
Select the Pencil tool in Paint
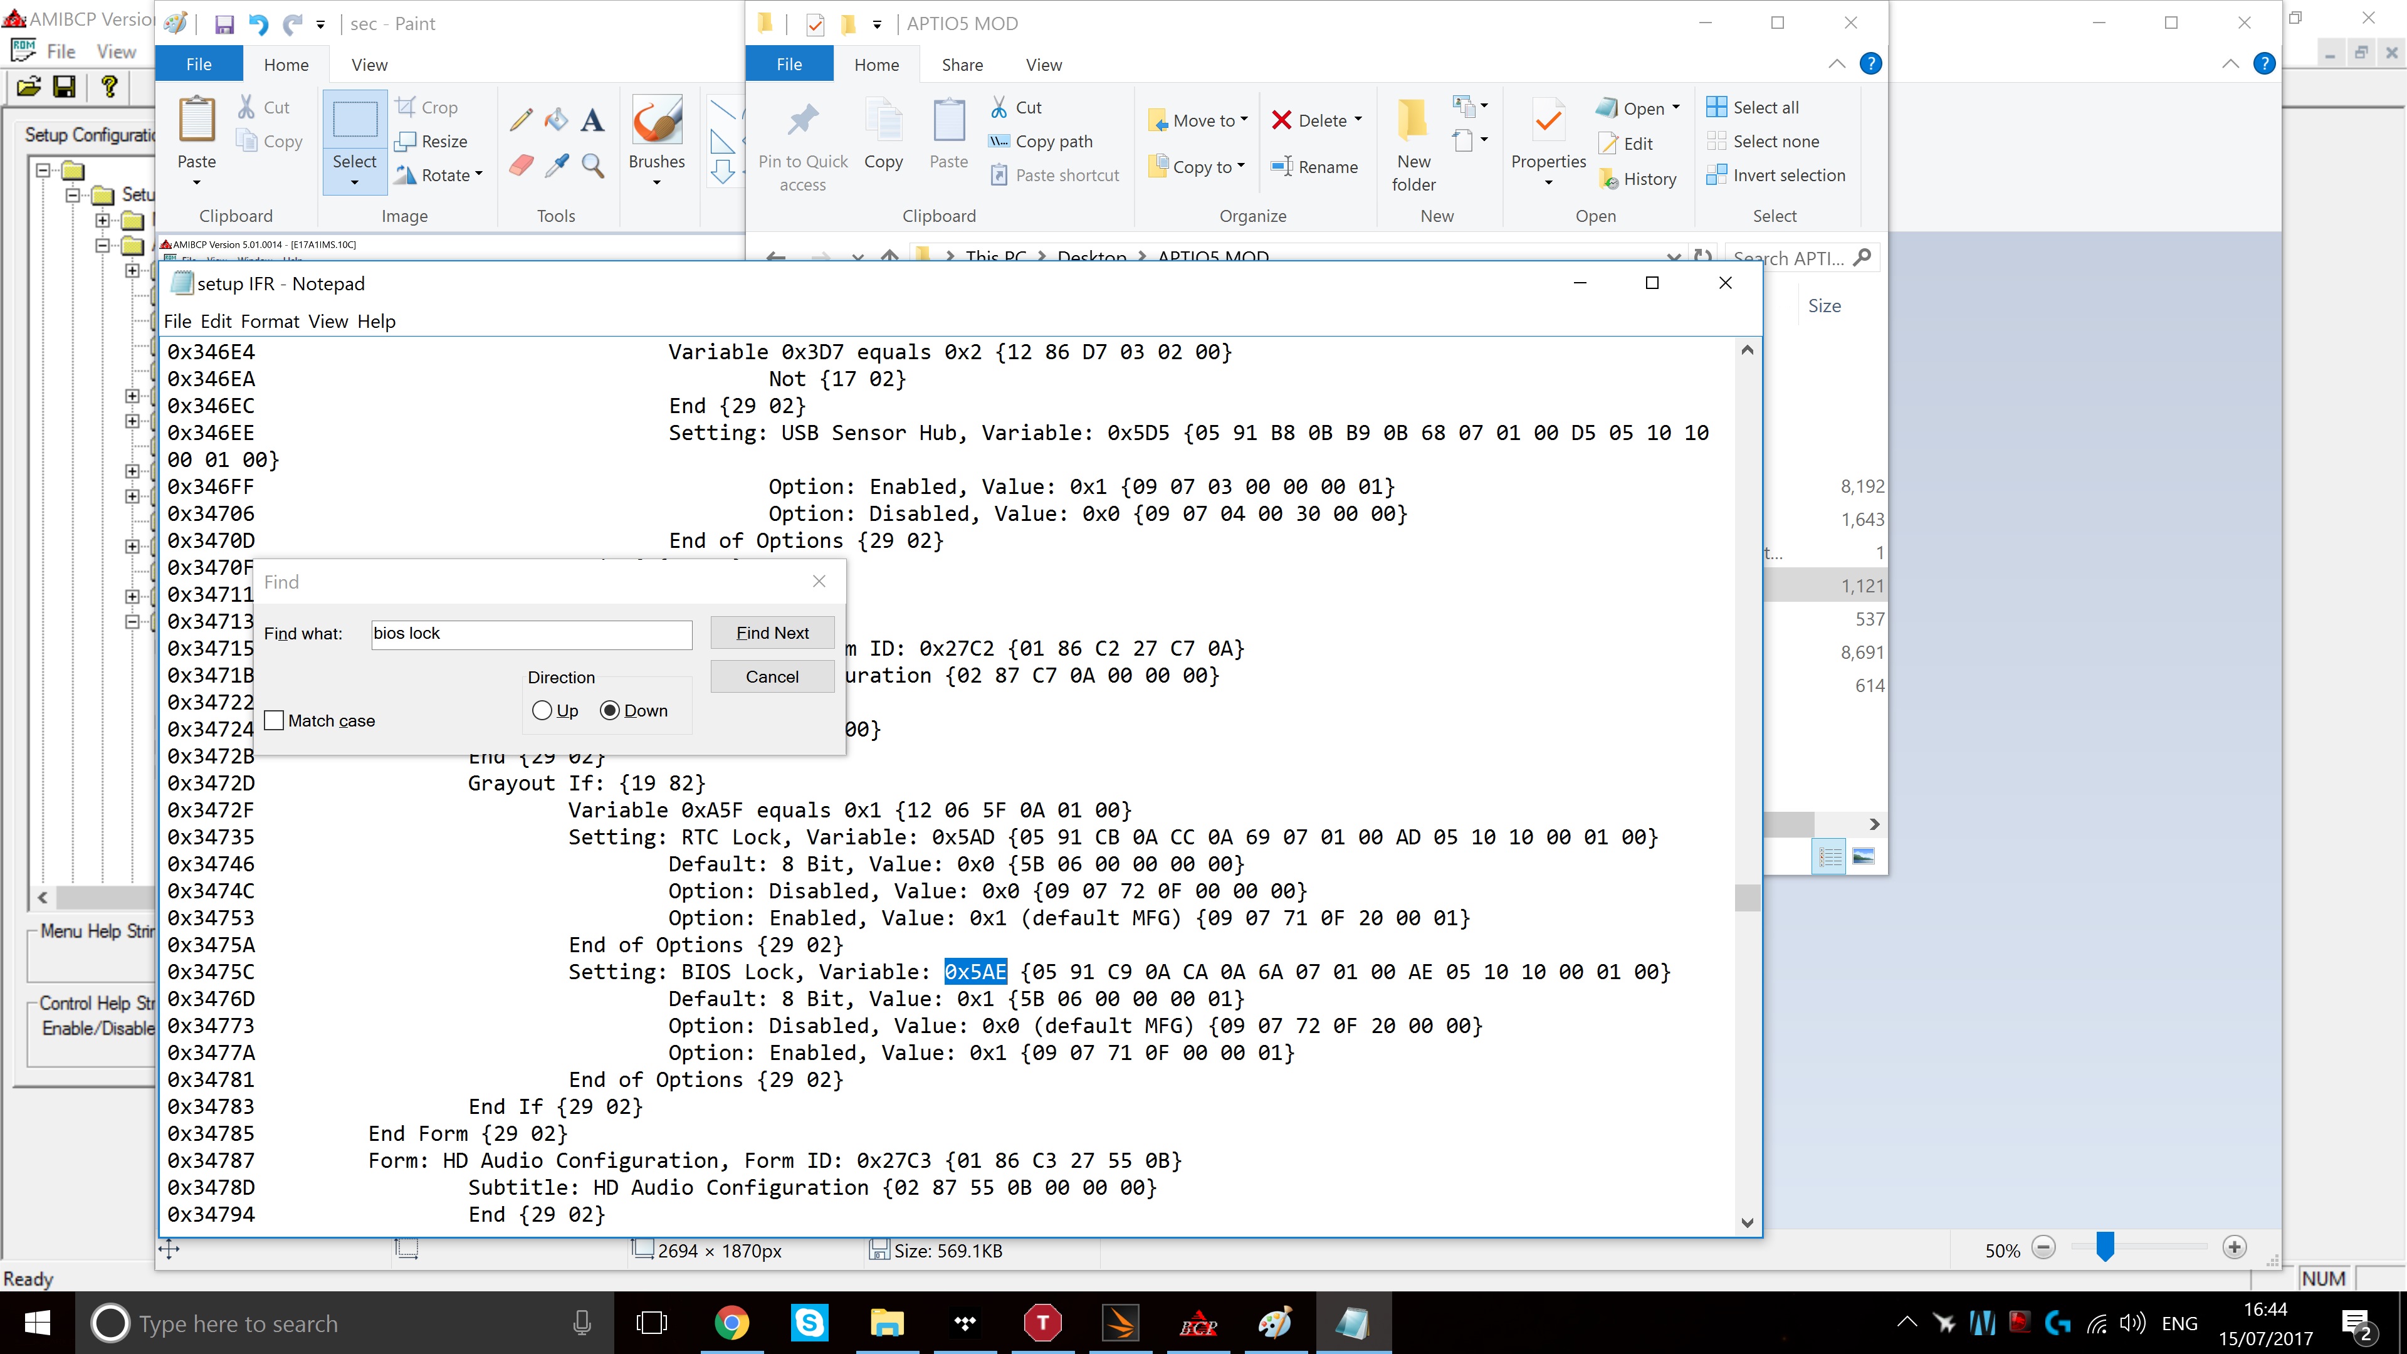522,120
